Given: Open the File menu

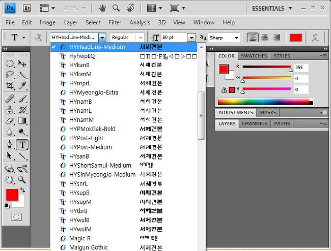Looking at the screenshot, I should click(x=10, y=22).
